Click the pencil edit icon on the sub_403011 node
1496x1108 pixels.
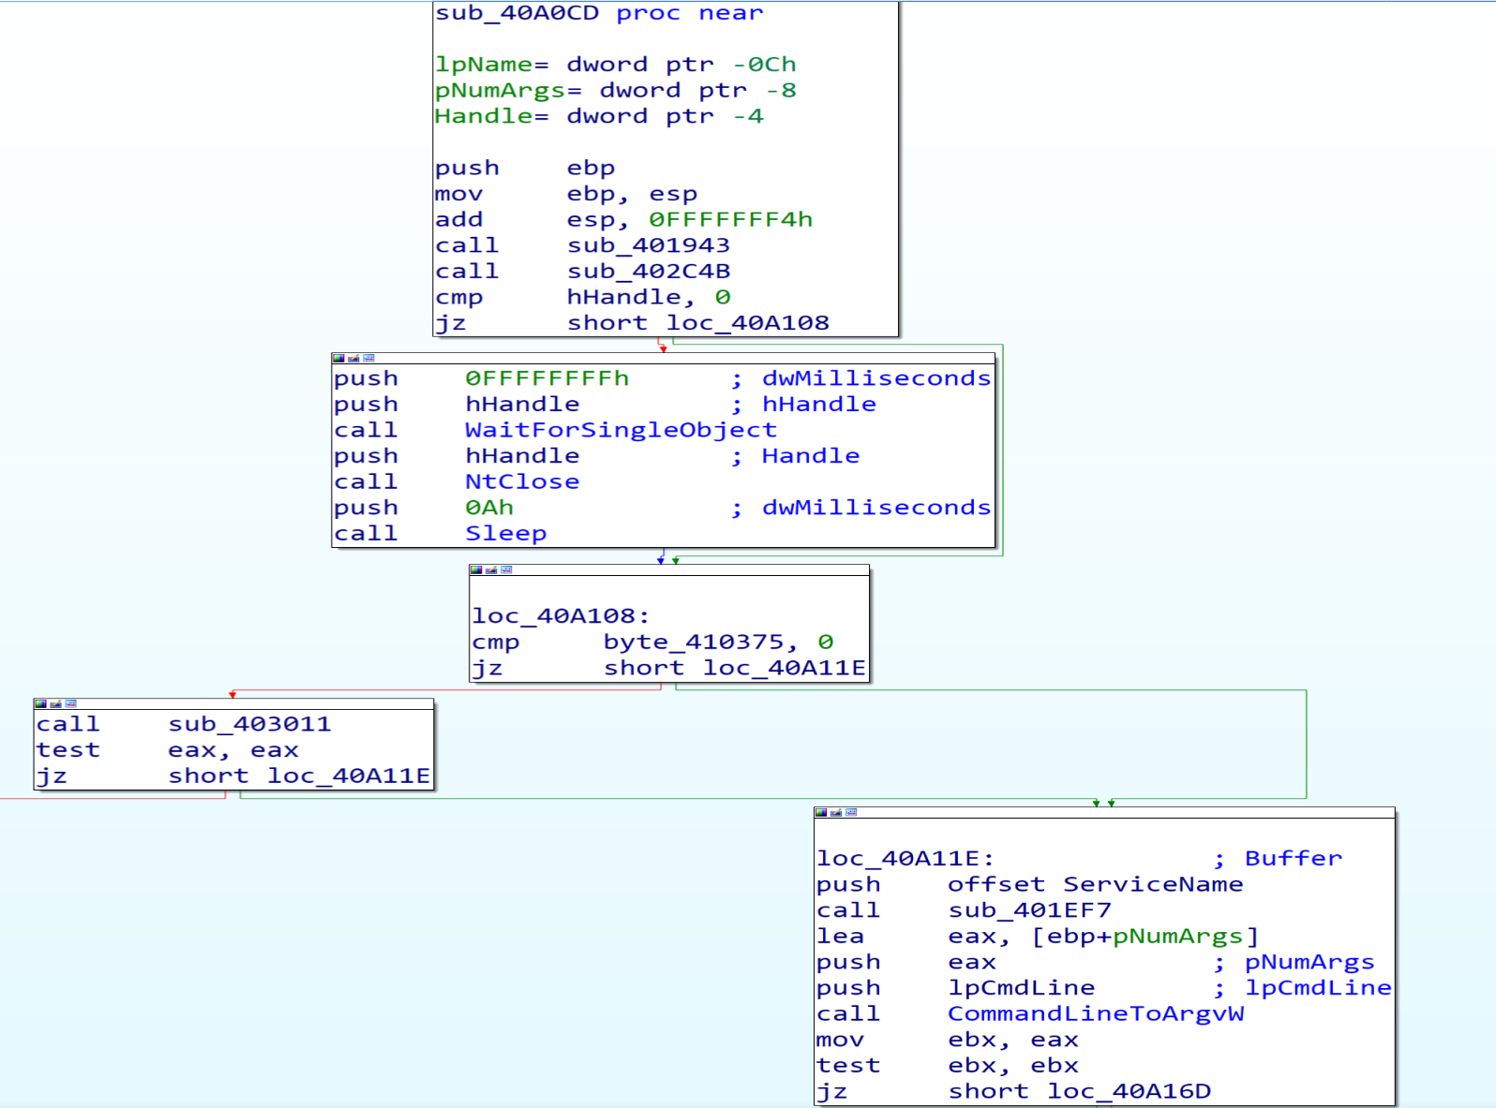[55, 703]
